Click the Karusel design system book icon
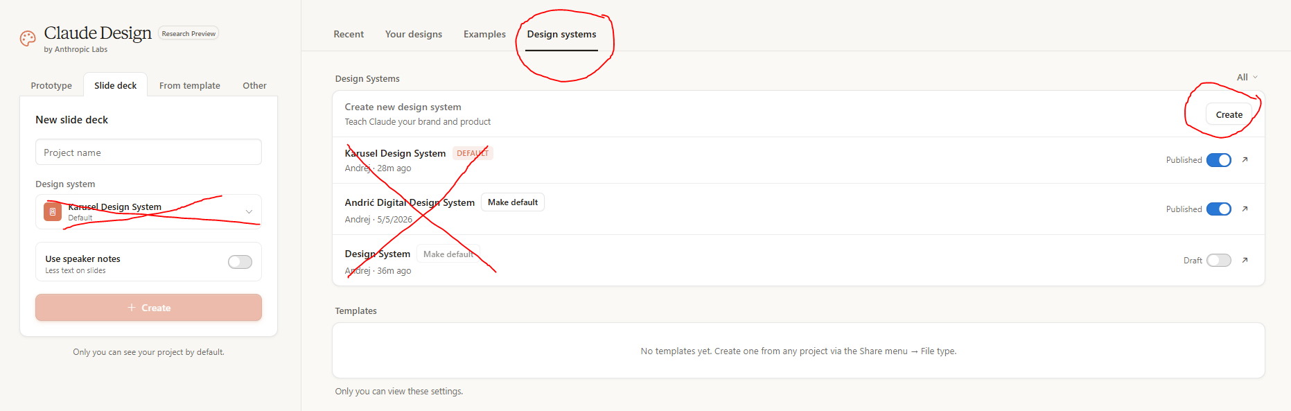Image resolution: width=1291 pixels, height=411 pixels. pyautogui.click(x=53, y=211)
